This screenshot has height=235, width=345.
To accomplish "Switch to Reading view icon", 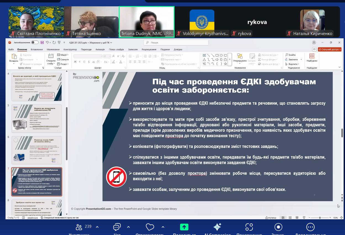I will [x=297, y=218].
